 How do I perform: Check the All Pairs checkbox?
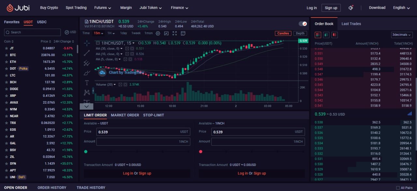(x=398, y=188)
